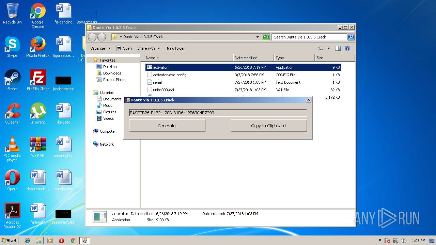Select Opera desktop icon
Screen dimensions: 436x245
coord(12,180)
